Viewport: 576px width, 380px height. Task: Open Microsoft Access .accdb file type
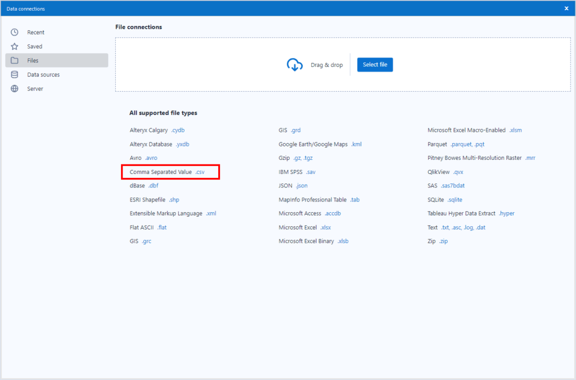coord(309,213)
